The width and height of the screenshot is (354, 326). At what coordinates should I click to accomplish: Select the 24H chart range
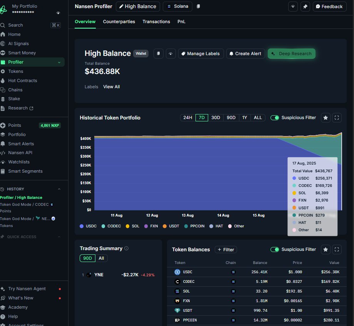click(x=188, y=118)
